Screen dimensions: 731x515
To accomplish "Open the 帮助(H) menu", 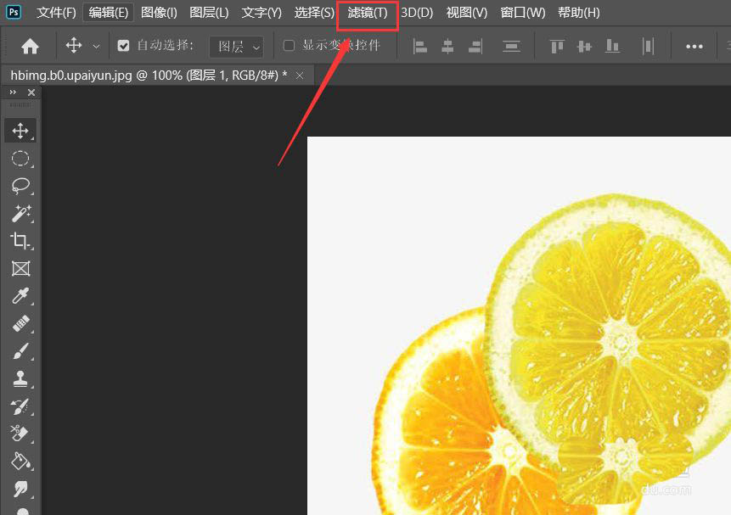I will point(578,13).
